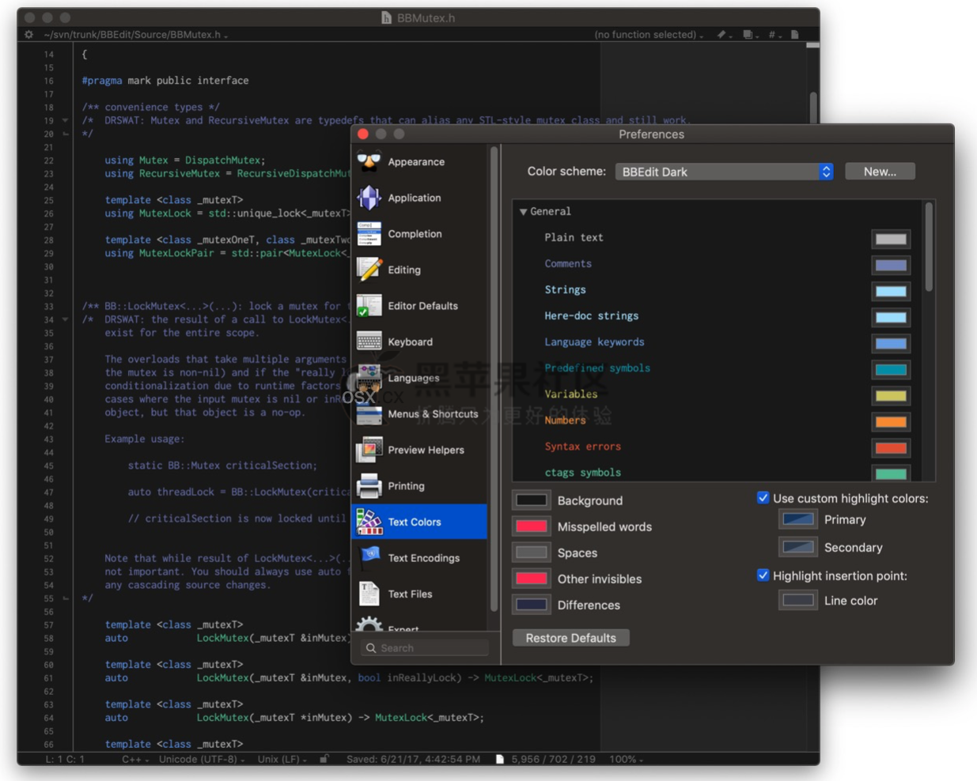Open the Printing preferences pane
977x781 pixels.
(419, 485)
